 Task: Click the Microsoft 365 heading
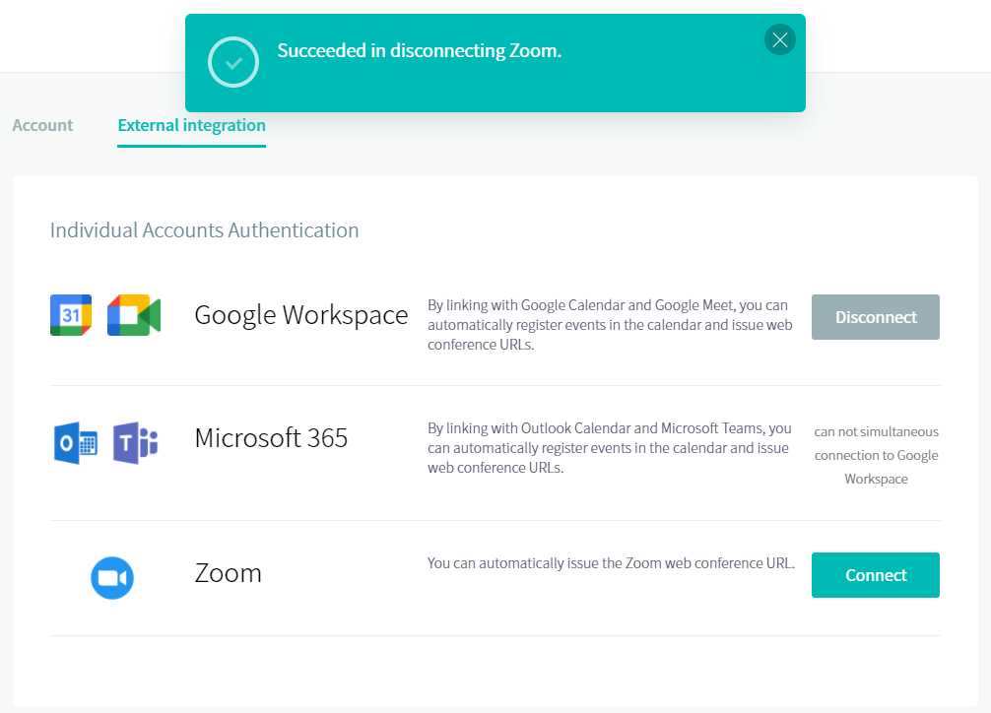271,438
